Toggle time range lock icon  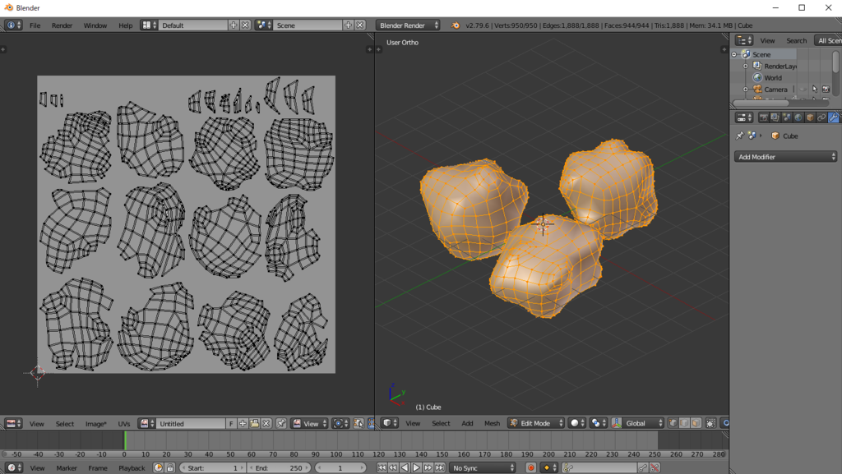pos(169,468)
